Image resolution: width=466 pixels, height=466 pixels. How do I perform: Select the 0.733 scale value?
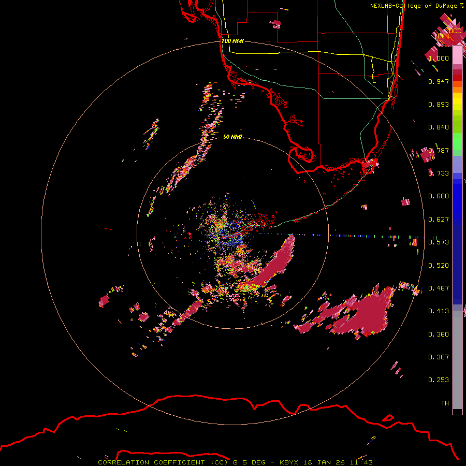click(439, 173)
